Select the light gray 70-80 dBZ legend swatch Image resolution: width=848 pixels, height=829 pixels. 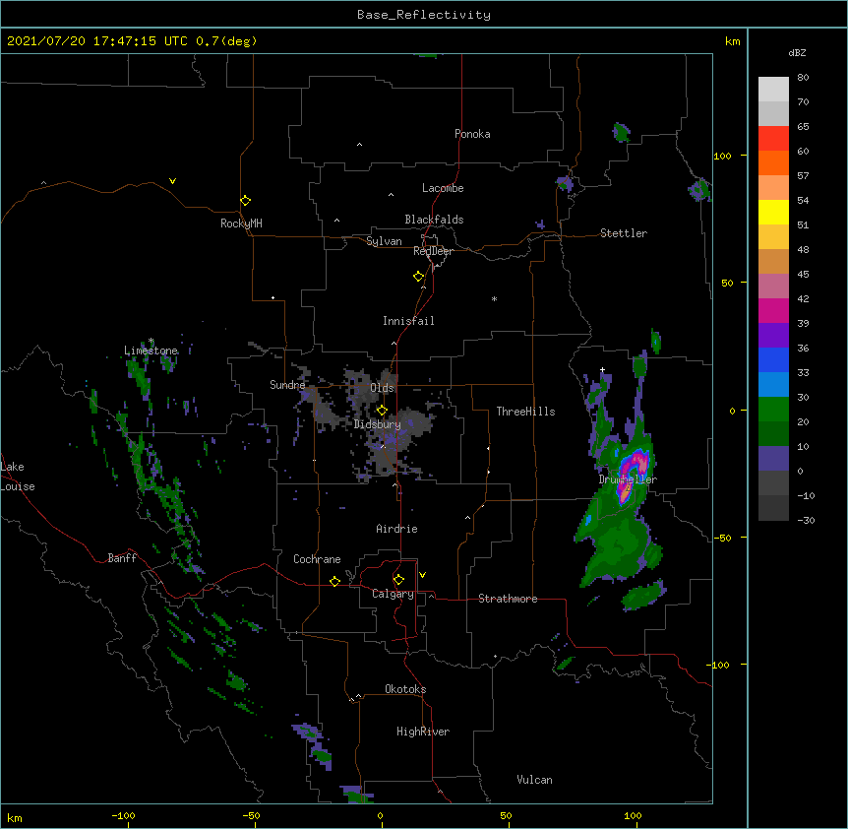pos(773,90)
